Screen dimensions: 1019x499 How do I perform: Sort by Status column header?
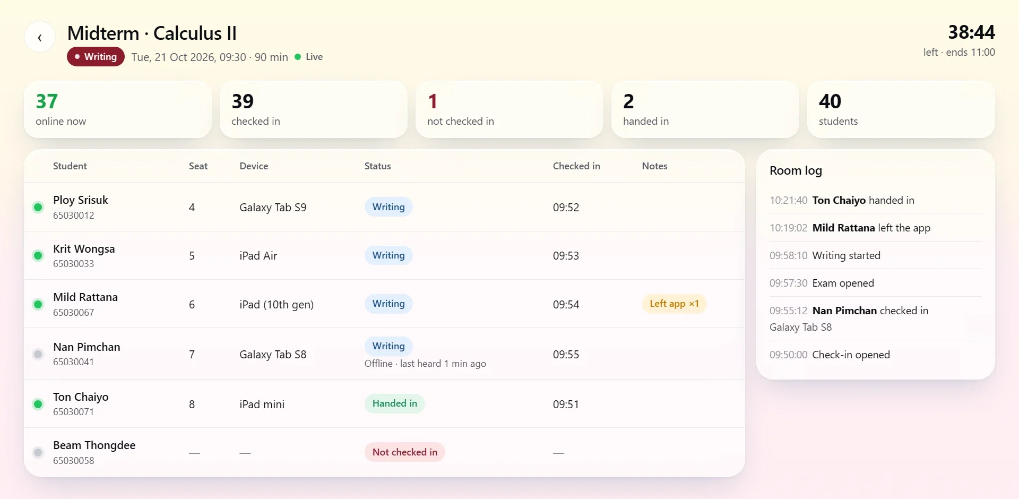377,166
